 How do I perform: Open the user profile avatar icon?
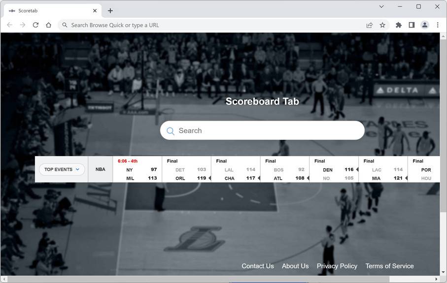[x=425, y=25]
